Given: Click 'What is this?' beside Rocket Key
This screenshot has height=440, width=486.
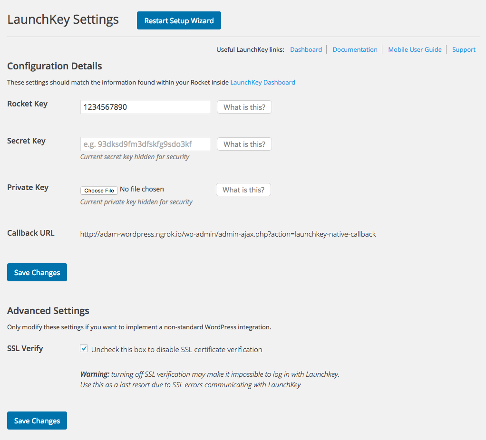Looking at the screenshot, I should (244, 107).
